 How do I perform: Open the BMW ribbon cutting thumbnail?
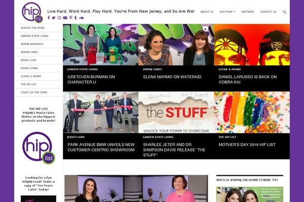101,112
